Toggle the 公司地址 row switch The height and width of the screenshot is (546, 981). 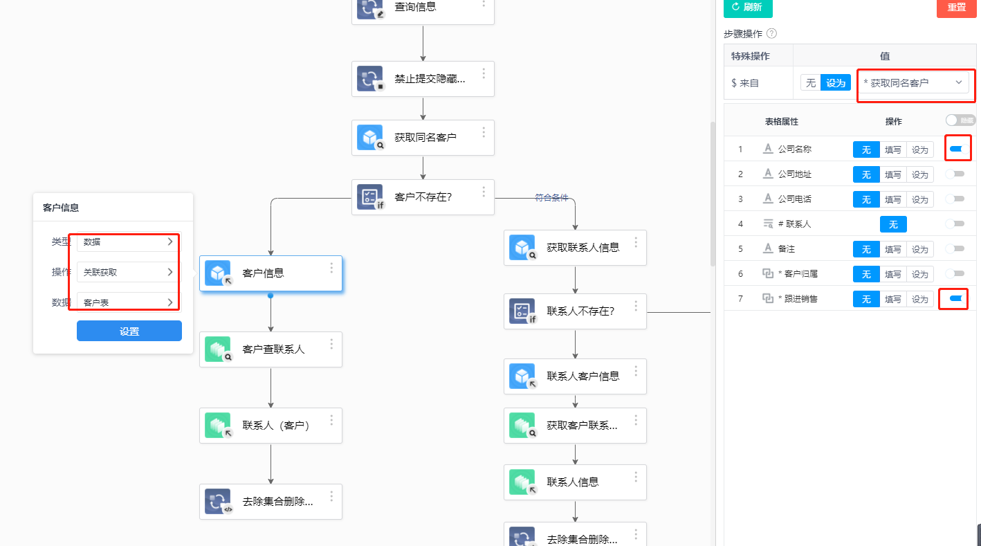(955, 174)
